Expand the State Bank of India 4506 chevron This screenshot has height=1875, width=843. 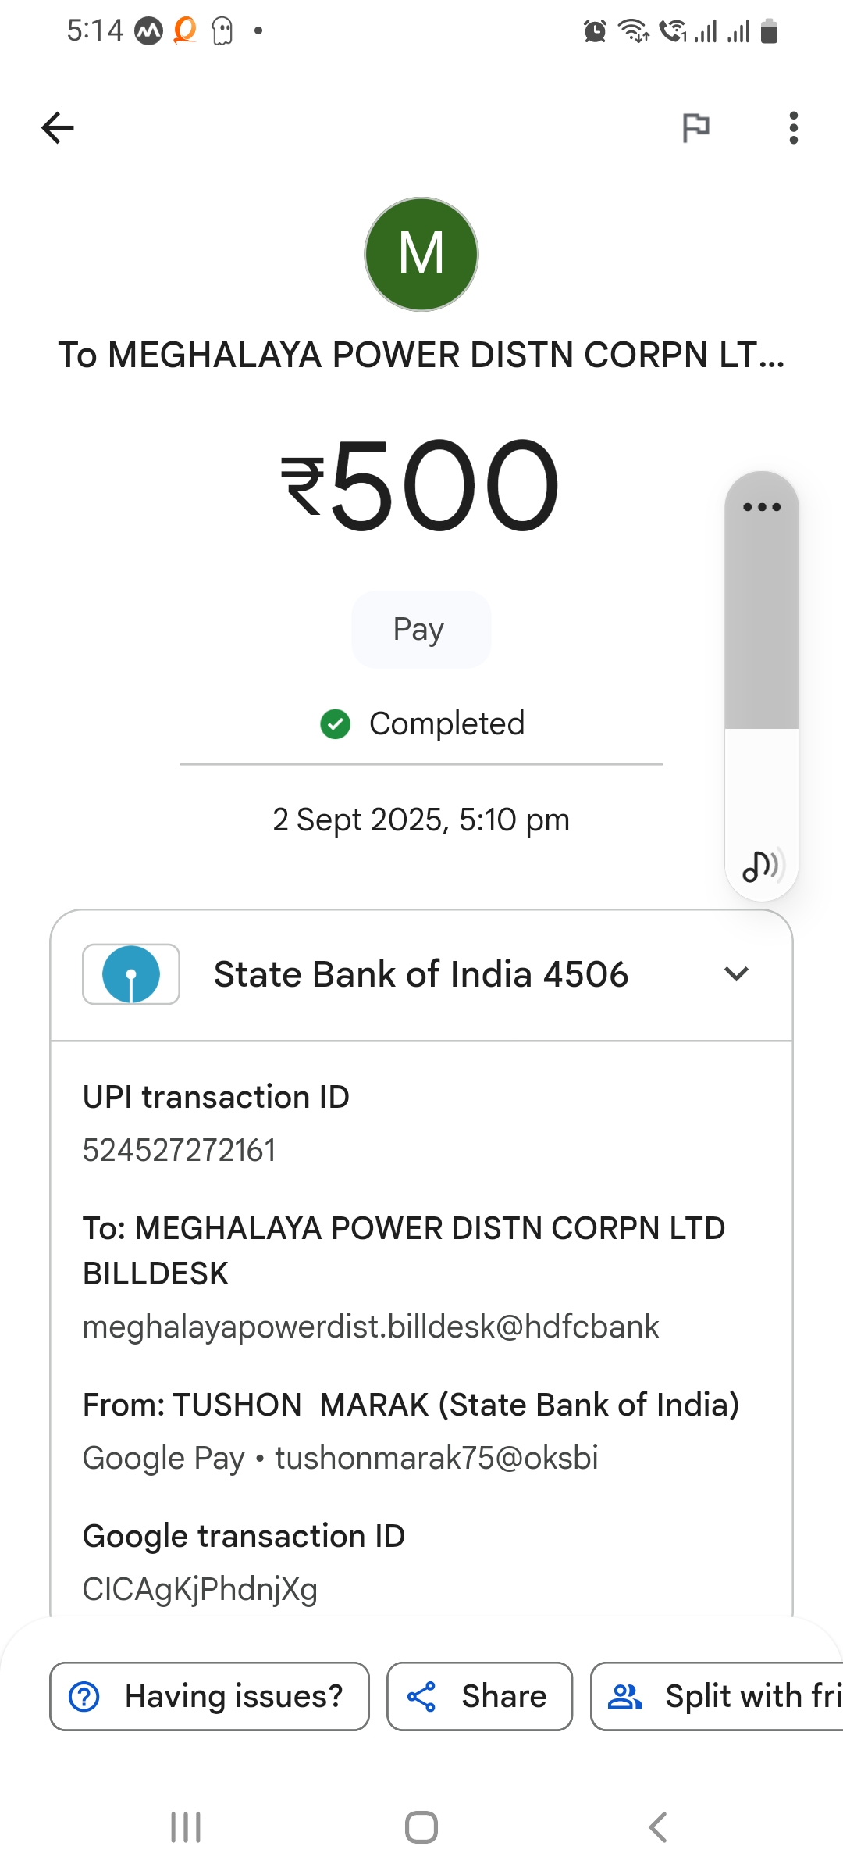pos(736,974)
